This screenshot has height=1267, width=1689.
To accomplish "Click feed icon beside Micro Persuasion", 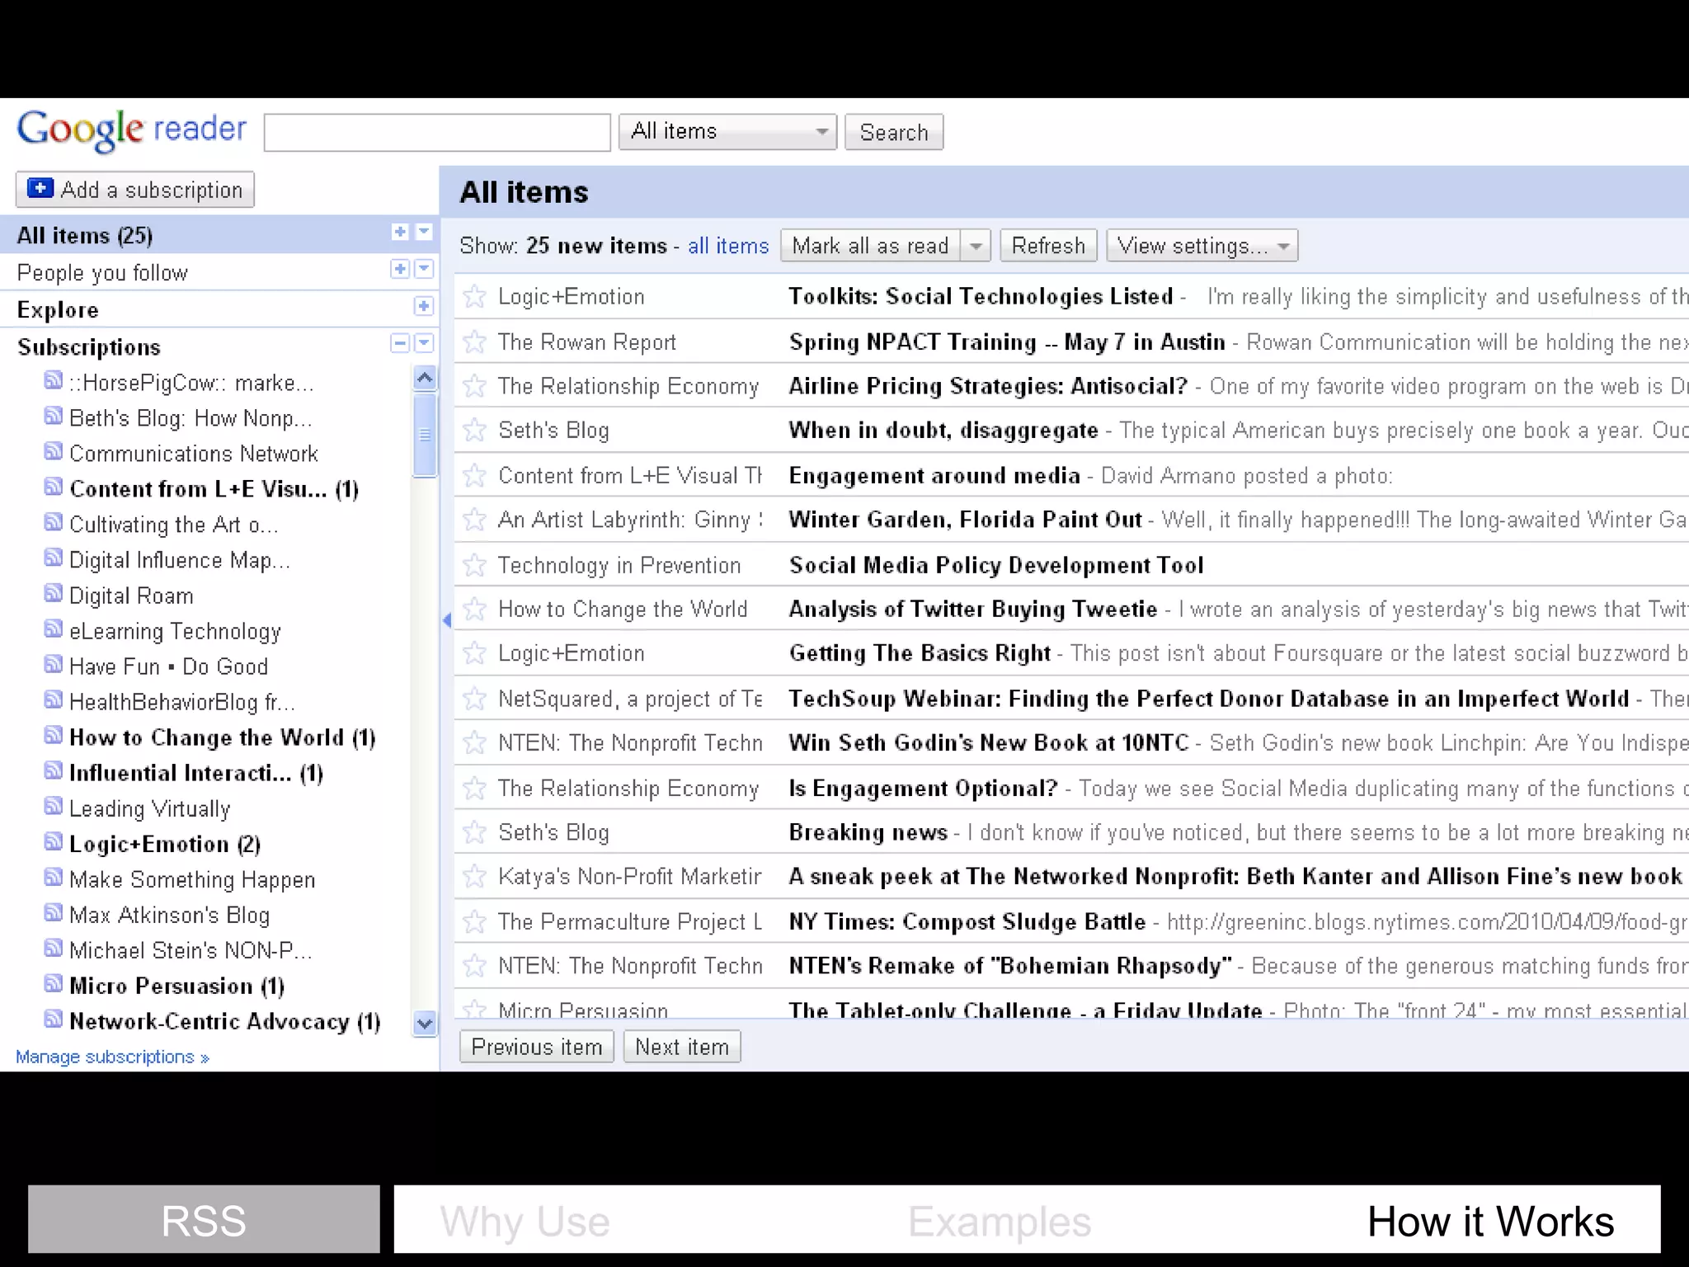I will 53,983.
